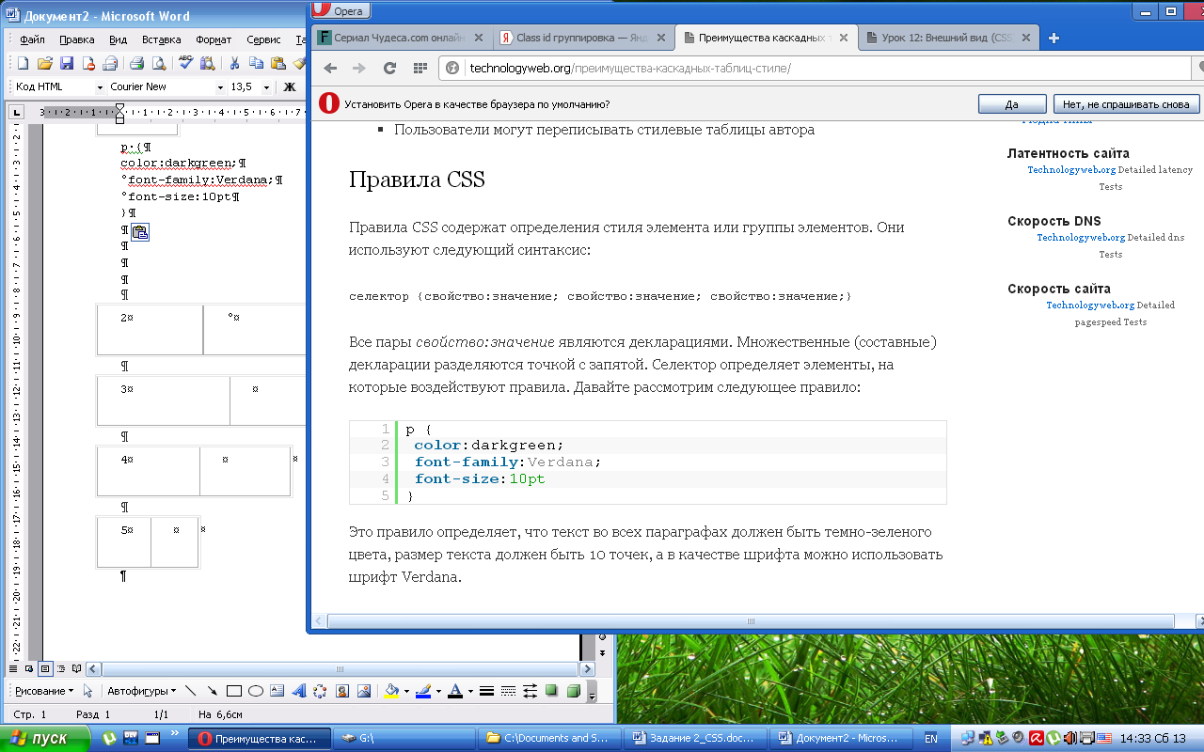
Task: Apply blue line color brush
Action: pyautogui.click(x=423, y=691)
